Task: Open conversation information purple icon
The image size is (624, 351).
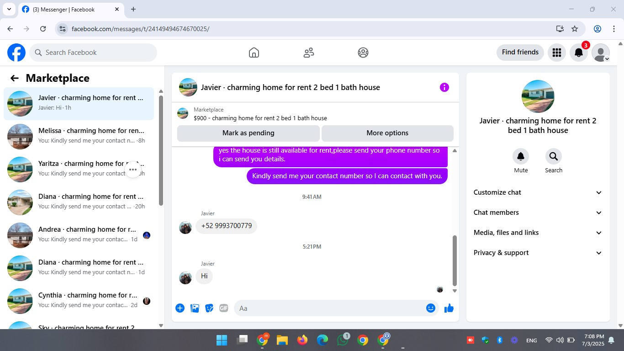Action: coord(444,87)
